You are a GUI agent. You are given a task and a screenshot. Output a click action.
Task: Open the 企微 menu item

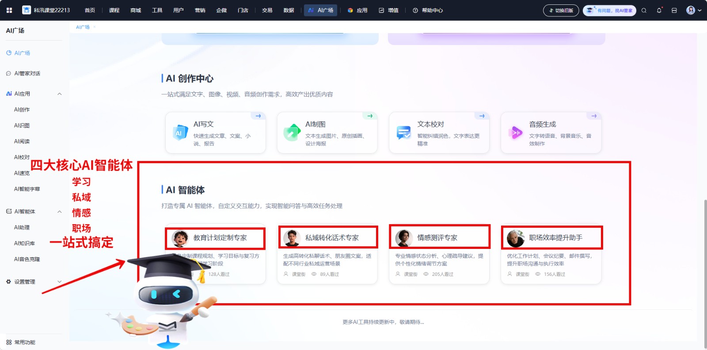pos(221,10)
